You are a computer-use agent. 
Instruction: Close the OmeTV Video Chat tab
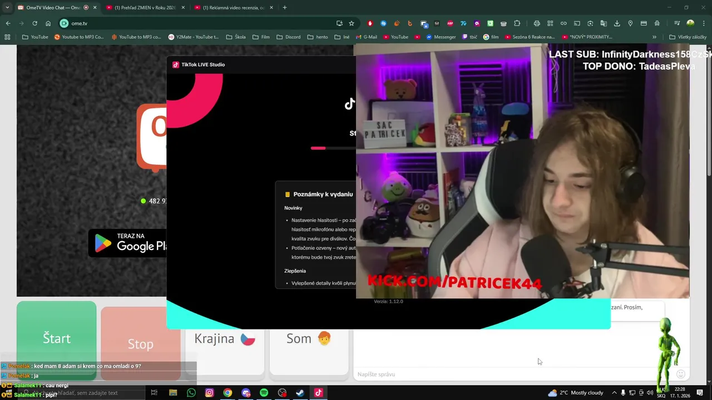pyautogui.click(x=95, y=8)
